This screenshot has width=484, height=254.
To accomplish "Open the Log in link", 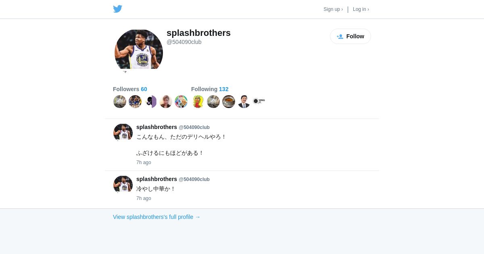I will [361, 9].
